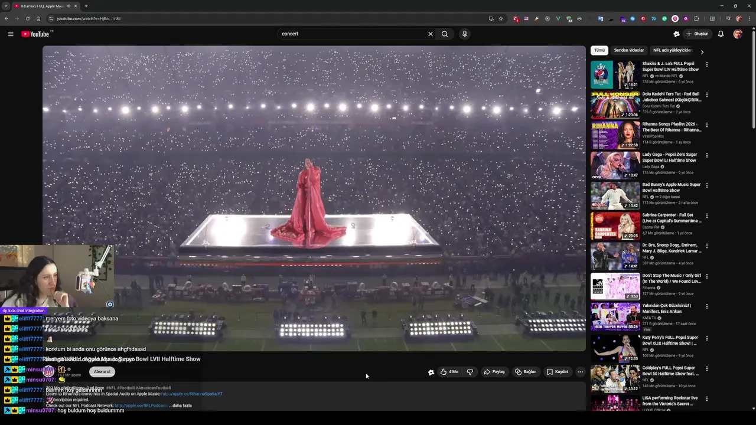The image size is (756, 425).
Task: Open the Chrome extensions puzzle menu
Action: point(696,18)
